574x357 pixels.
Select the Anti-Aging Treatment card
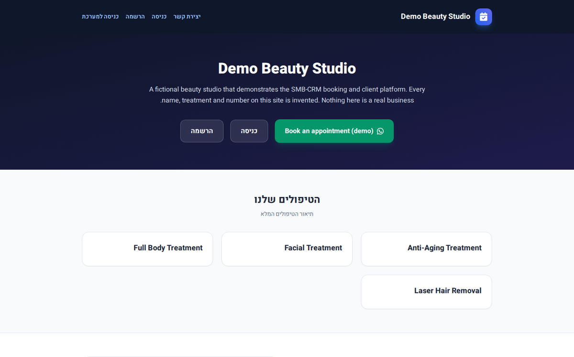click(426, 249)
